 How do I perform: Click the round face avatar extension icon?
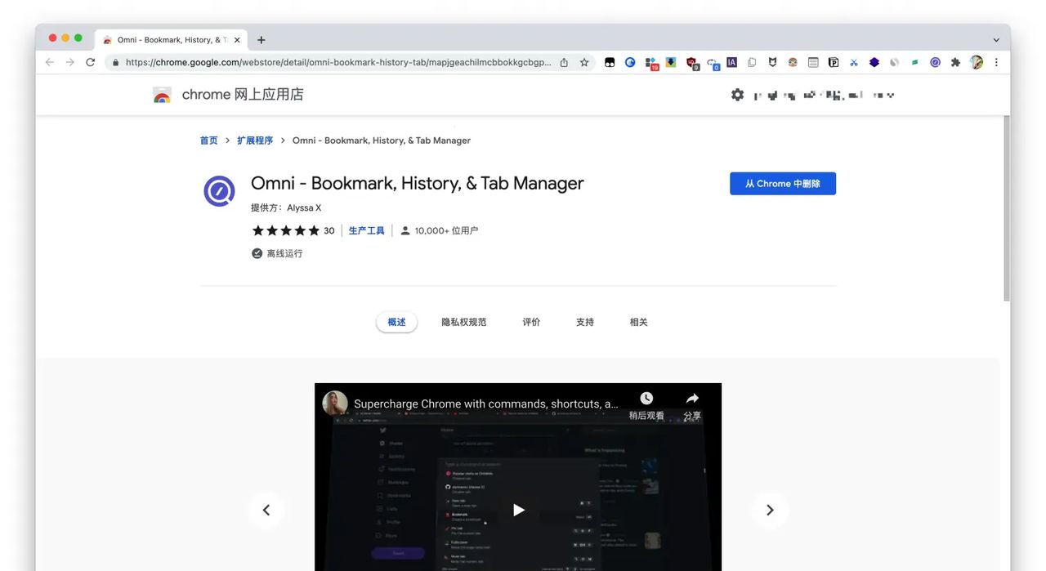[x=793, y=62]
